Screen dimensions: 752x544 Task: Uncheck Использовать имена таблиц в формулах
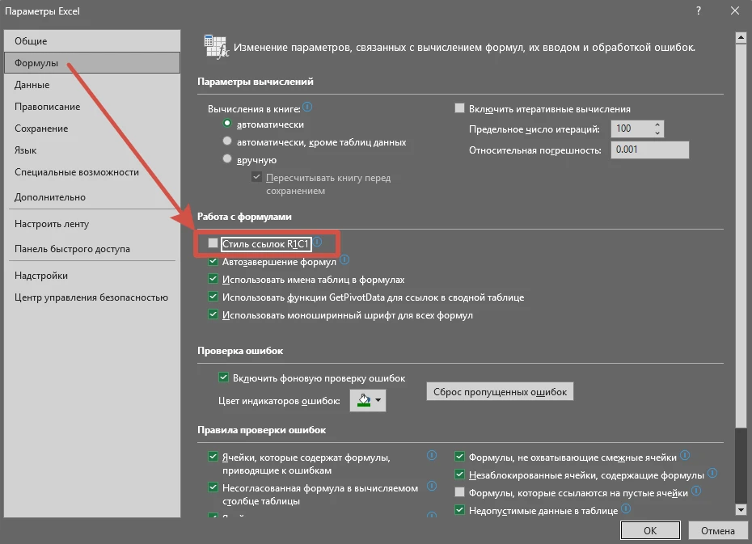click(x=213, y=279)
